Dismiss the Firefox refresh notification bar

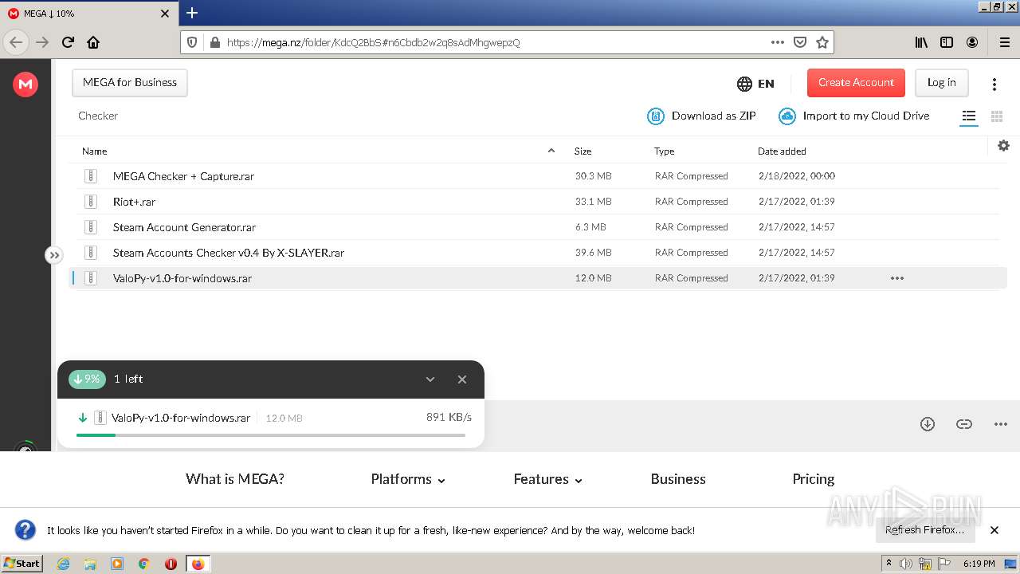(x=994, y=530)
